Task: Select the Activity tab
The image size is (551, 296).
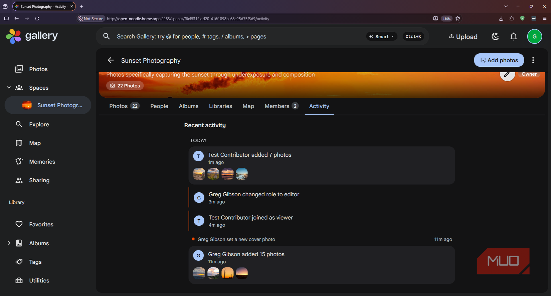Action: click(x=319, y=106)
